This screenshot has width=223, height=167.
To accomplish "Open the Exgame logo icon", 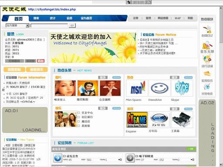I will (137, 120).
